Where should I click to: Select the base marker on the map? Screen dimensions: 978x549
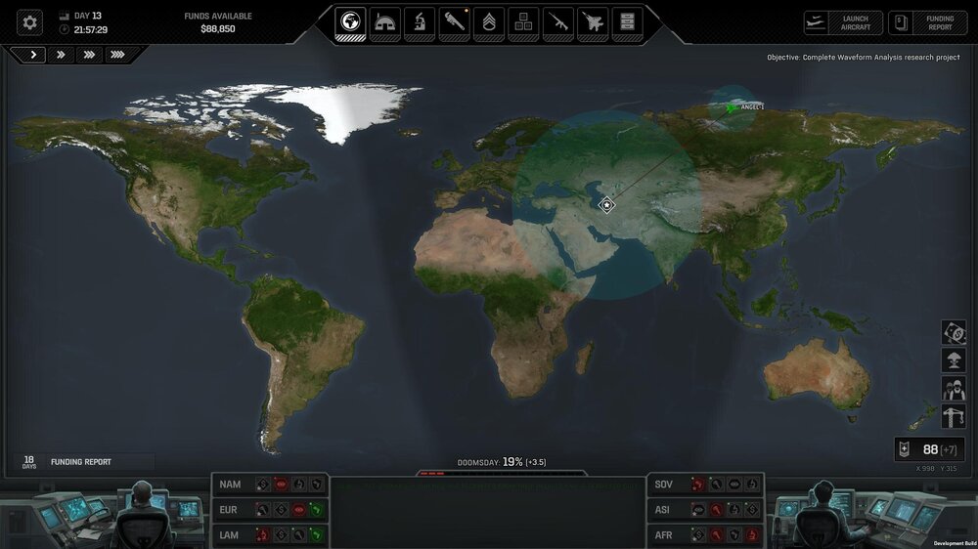[606, 204]
